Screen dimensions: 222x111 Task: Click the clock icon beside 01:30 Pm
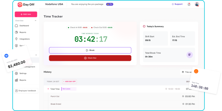pos(183,104)
